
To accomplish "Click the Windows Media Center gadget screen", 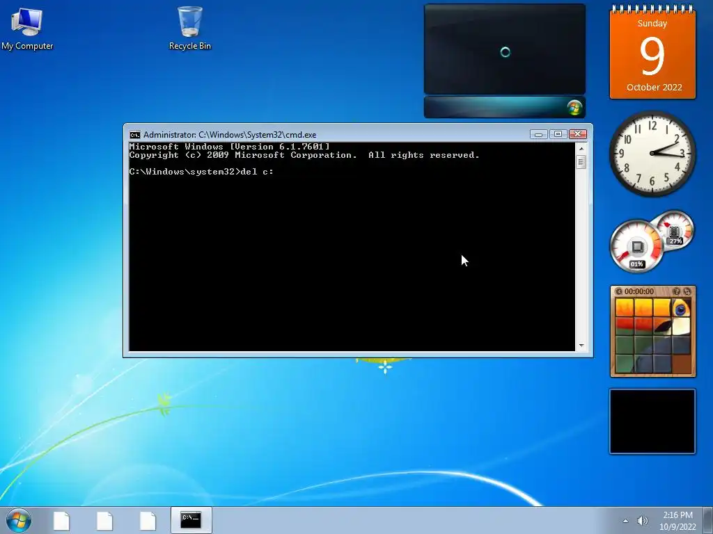I will point(505,49).
